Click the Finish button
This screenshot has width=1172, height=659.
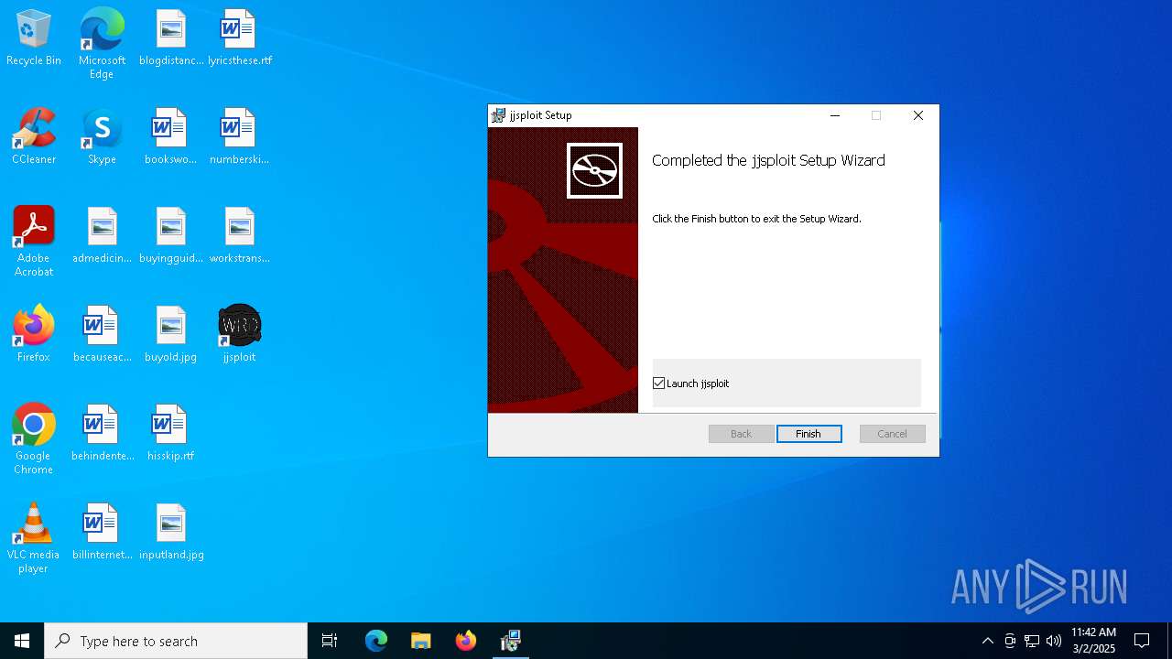[808, 434]
